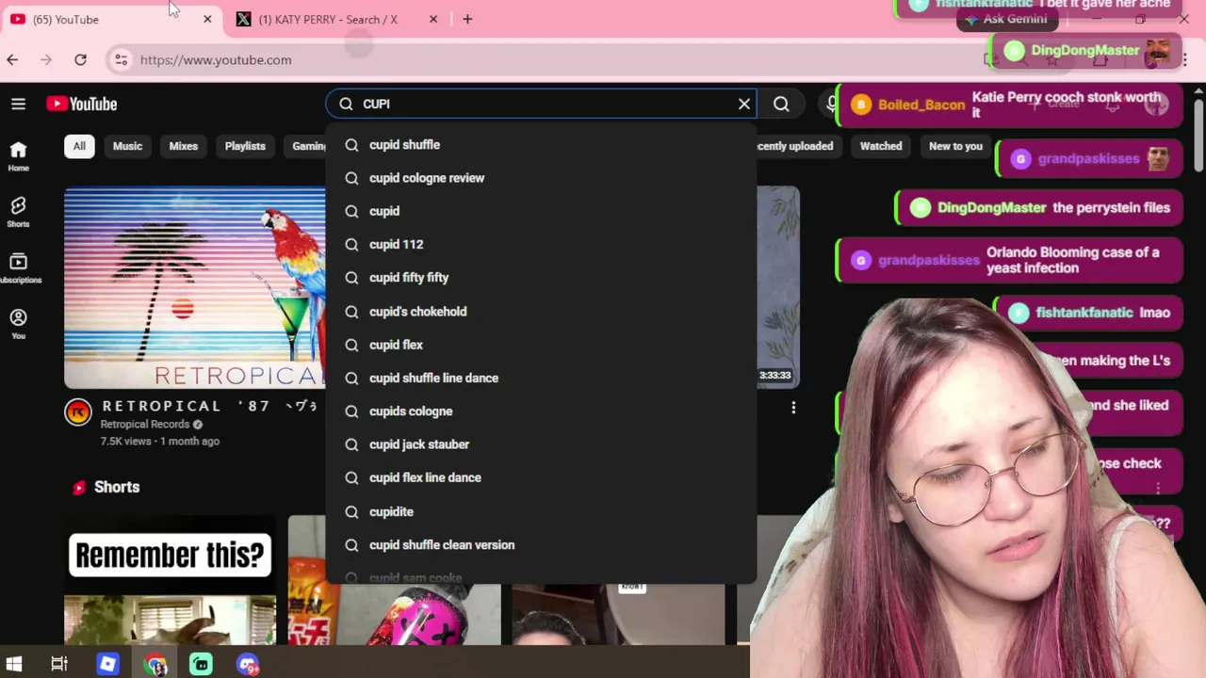Choose suggestion 'cupid's chokehold'
The width and height of the screenshot is (1206, 678).
(541, 311)
